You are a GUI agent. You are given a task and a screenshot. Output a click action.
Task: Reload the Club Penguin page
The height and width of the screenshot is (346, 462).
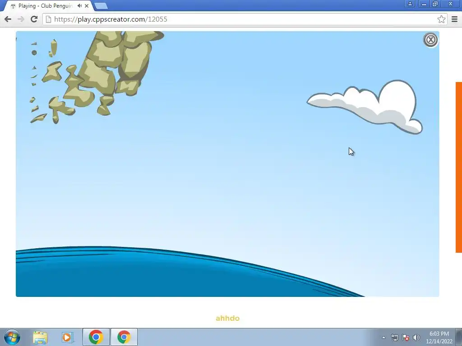click(x=34, y=19)
